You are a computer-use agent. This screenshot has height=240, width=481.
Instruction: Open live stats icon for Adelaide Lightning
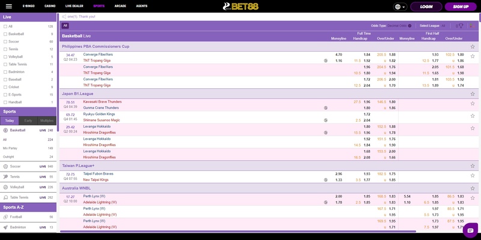326,202
